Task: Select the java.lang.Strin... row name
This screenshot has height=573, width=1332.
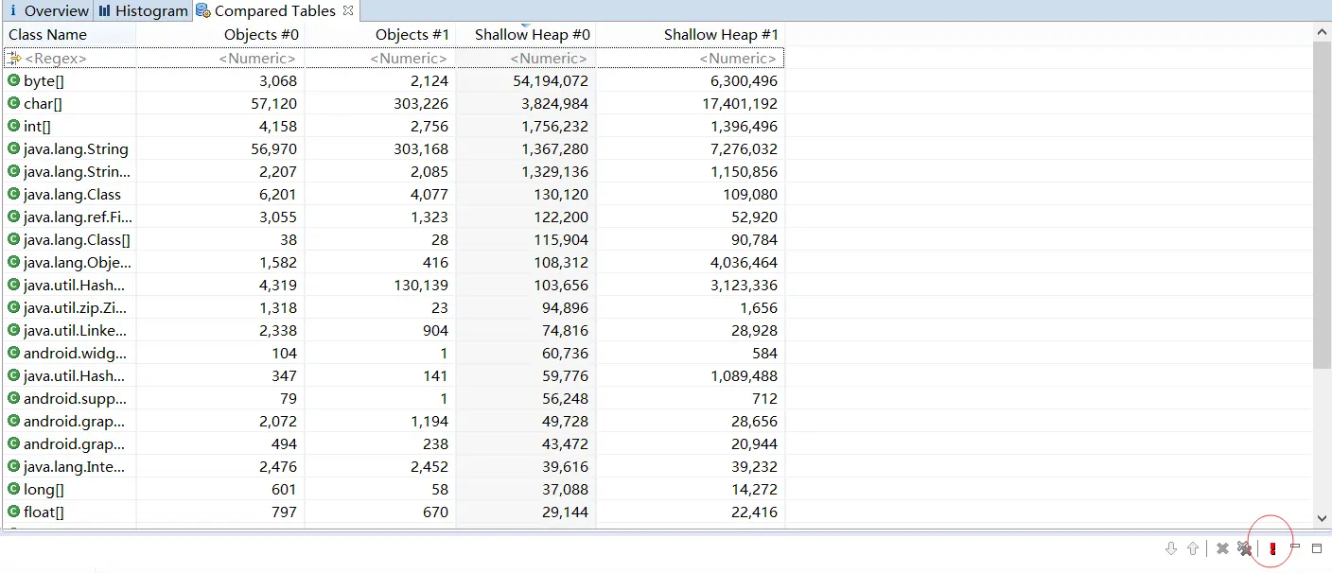Action: [77, 171]
